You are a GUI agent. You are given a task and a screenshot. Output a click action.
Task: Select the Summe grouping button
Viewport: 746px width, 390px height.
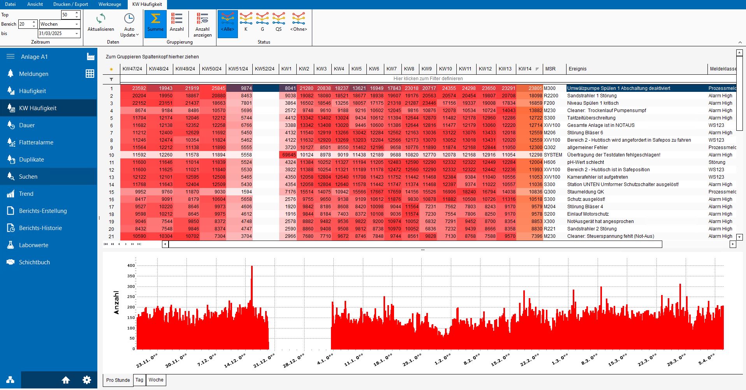point(155,23)
